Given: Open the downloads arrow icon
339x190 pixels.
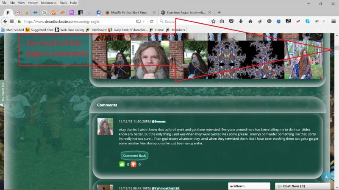Looking at the screenshot, I should coord(241,21).
